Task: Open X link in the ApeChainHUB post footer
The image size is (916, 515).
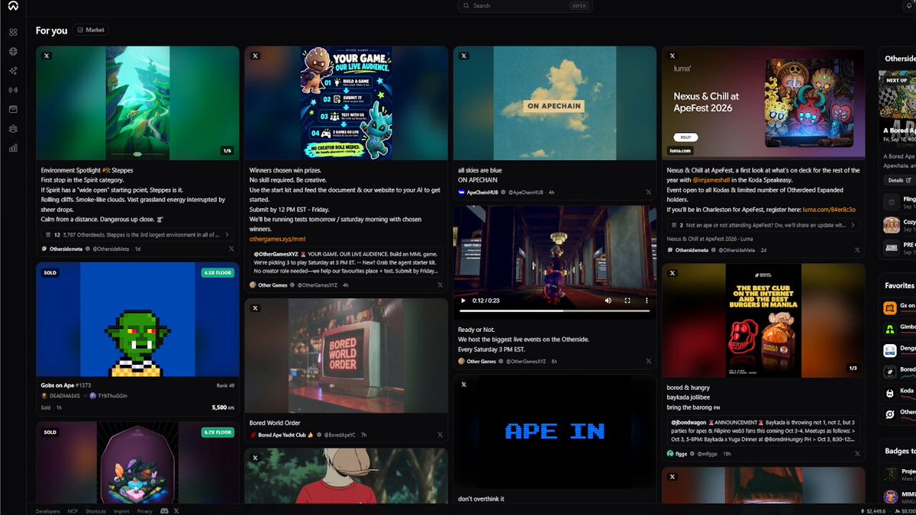Action: tap(648, 192)
